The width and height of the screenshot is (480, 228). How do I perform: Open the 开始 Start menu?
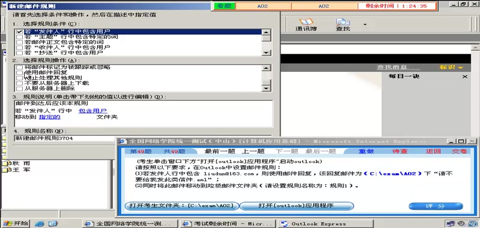point(15,223)
